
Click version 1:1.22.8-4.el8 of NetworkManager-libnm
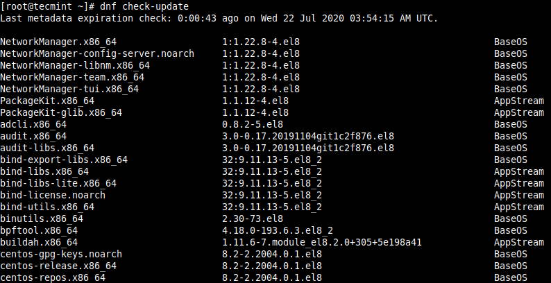[261, 66]
